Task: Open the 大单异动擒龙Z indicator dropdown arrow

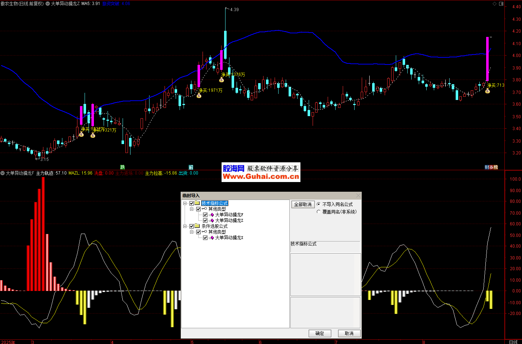Action: (48, 4)
